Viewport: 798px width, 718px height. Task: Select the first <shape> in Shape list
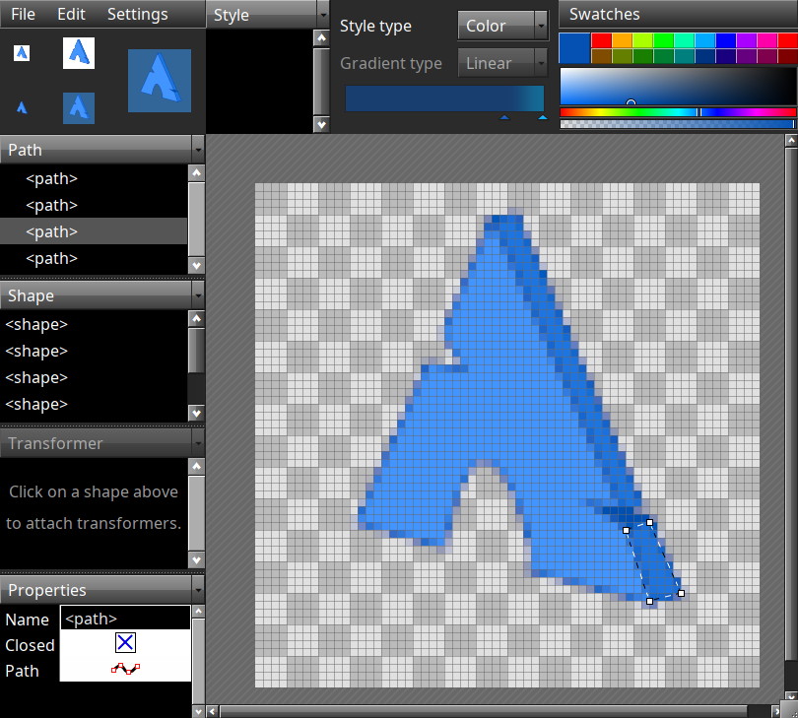[94, 324]
